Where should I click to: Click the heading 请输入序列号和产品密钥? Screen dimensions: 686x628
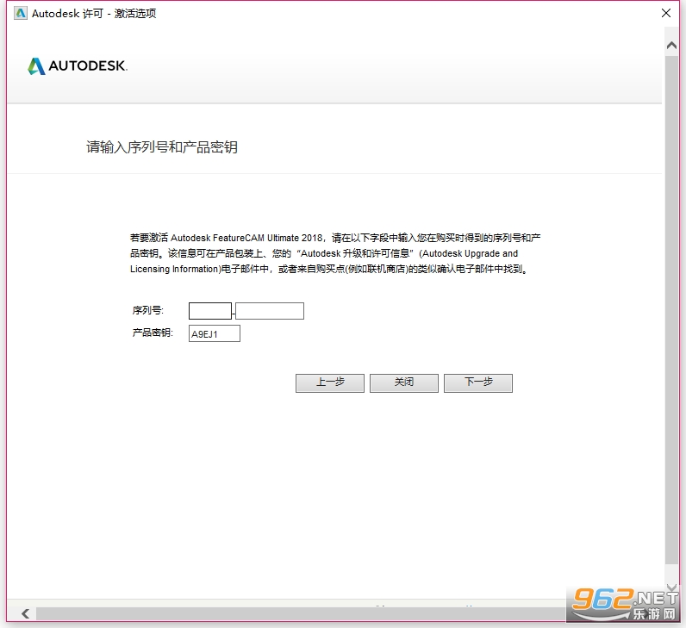coord(162,147)
